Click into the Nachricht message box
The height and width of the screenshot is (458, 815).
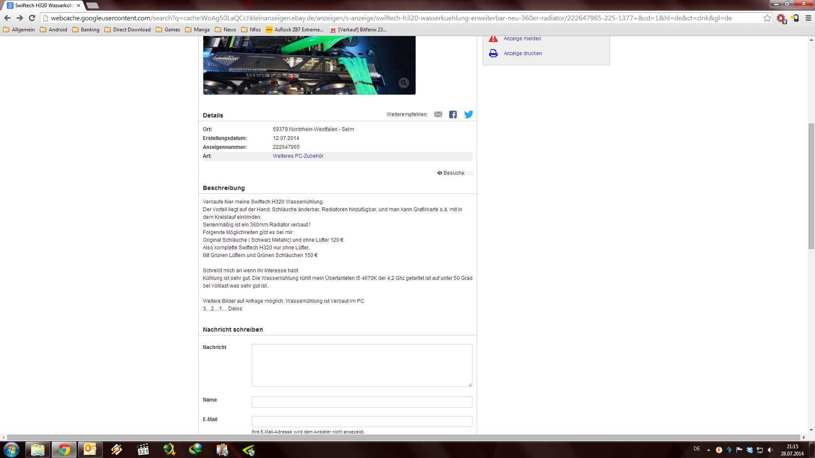[x=362, y=366]
